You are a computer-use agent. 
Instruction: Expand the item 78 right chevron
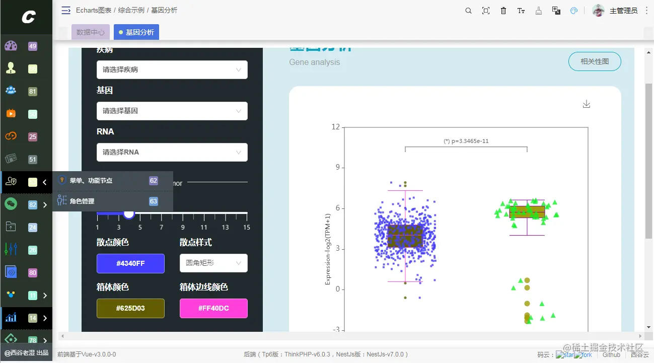[x=45, y=340]
